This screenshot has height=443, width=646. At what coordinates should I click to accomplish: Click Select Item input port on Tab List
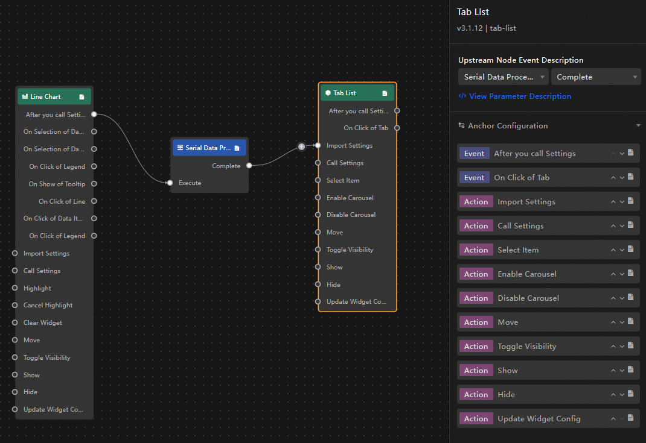click(318, 180)
